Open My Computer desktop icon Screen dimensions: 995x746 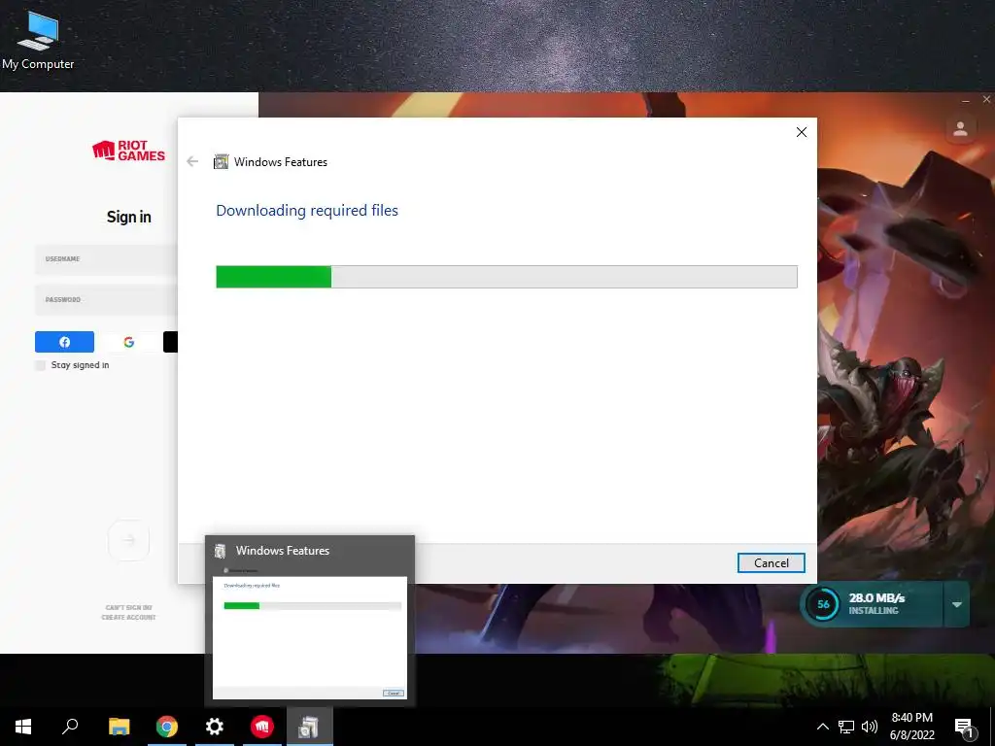[x=38, y=39]
